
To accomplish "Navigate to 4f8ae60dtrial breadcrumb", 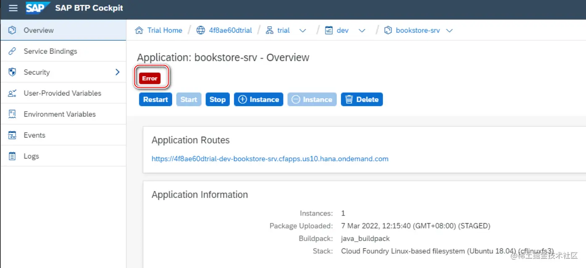I will pyautogui.click(x=230, y=30).
